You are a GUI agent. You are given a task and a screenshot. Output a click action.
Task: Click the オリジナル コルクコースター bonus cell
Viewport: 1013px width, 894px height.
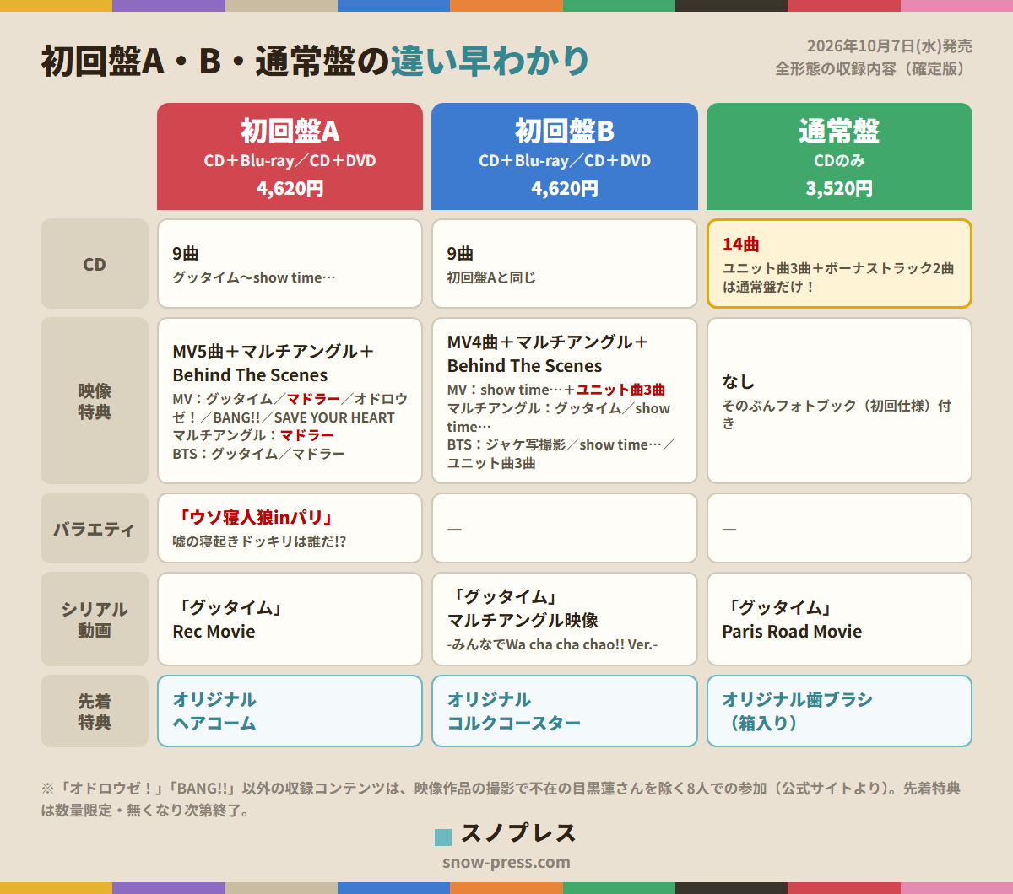(x=565, y=711)
